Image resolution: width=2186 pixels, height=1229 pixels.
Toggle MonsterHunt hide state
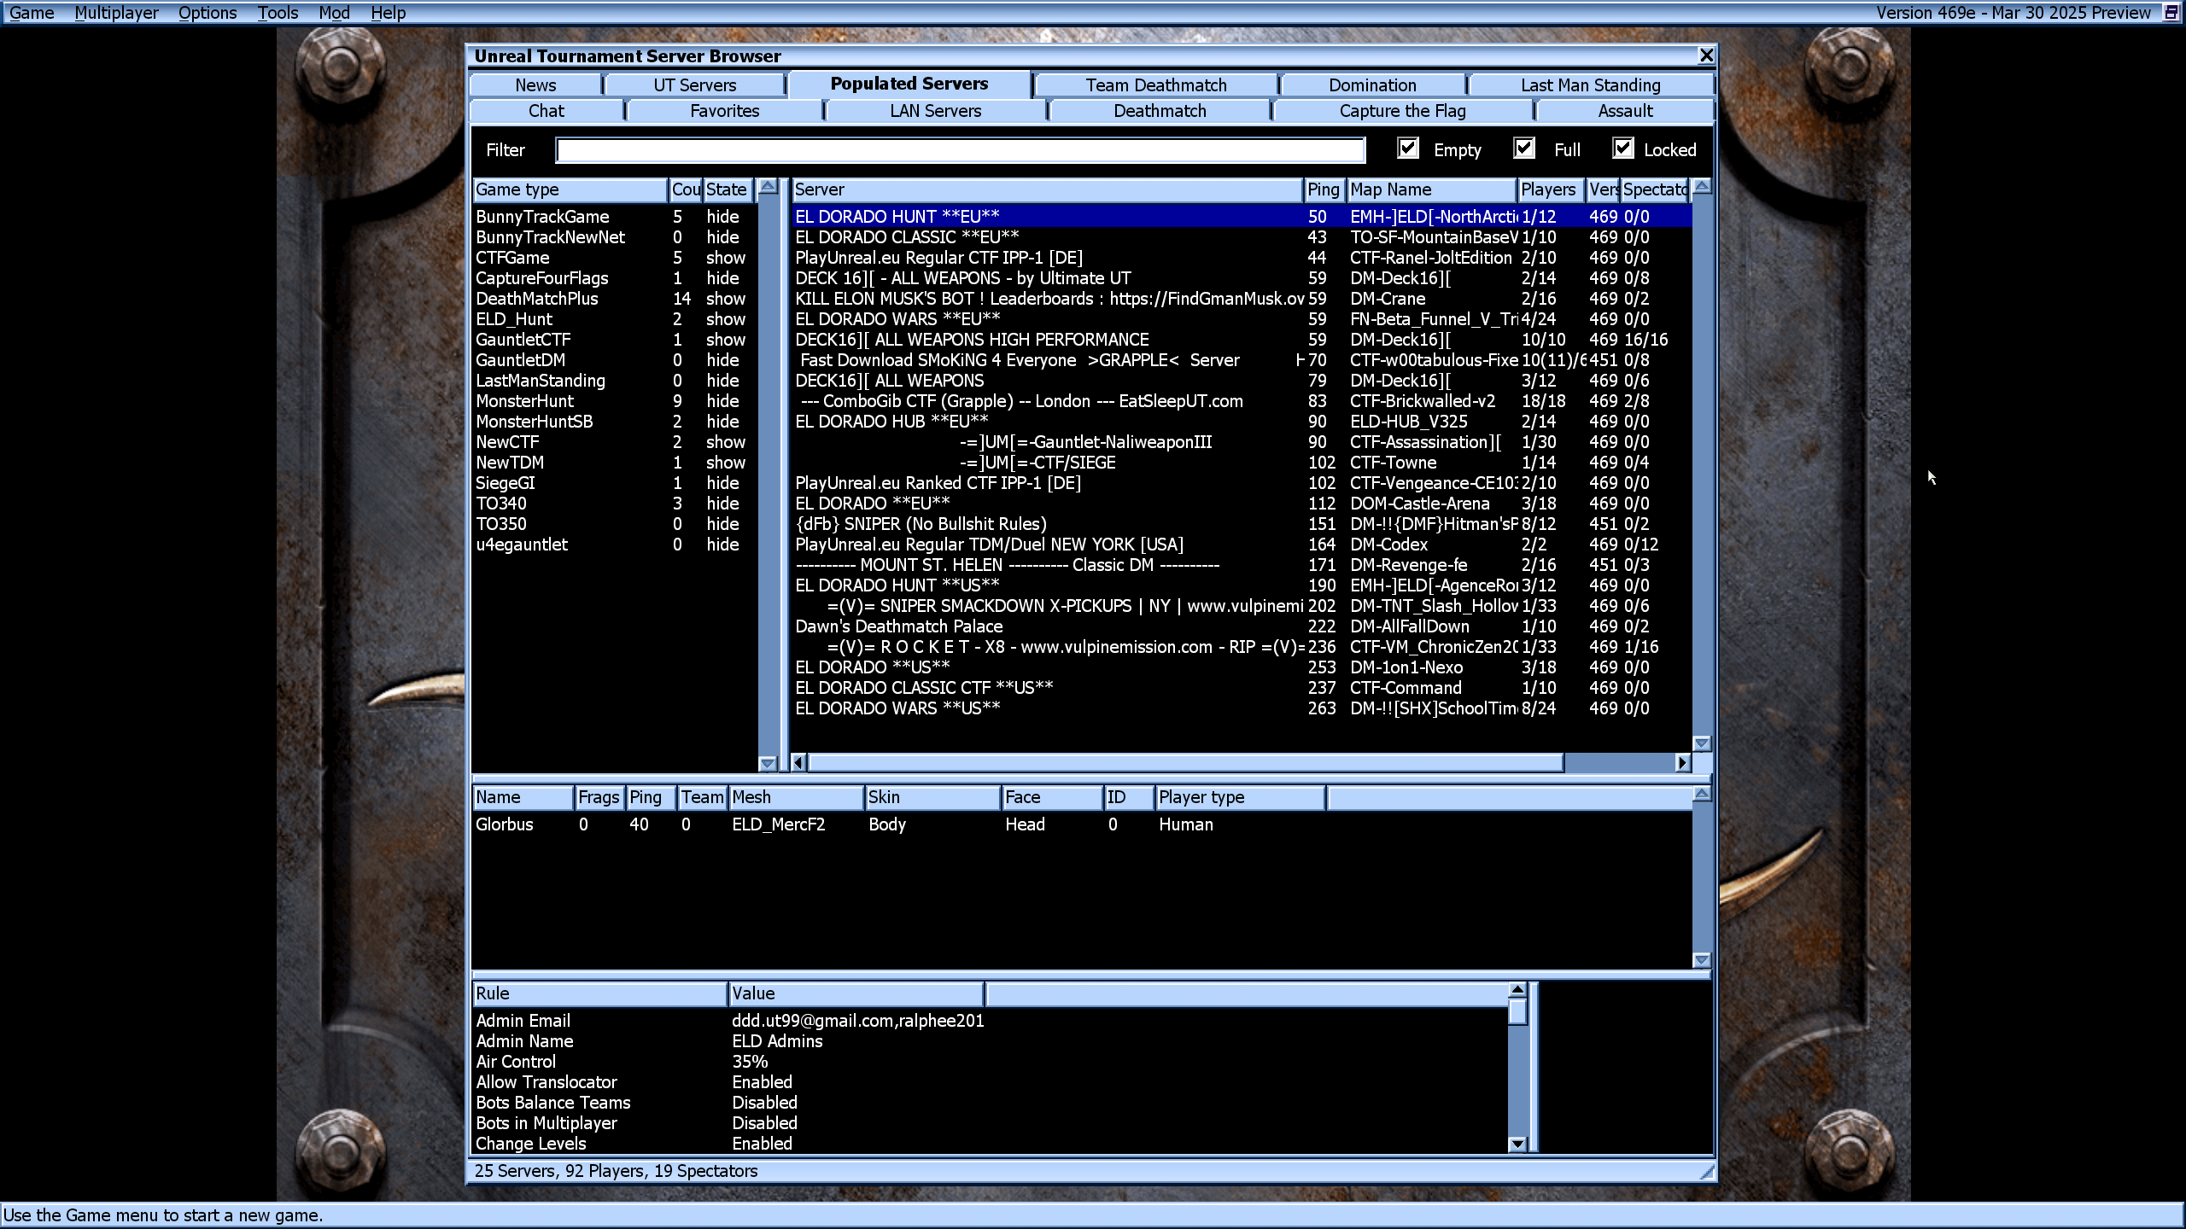point(722,401)
